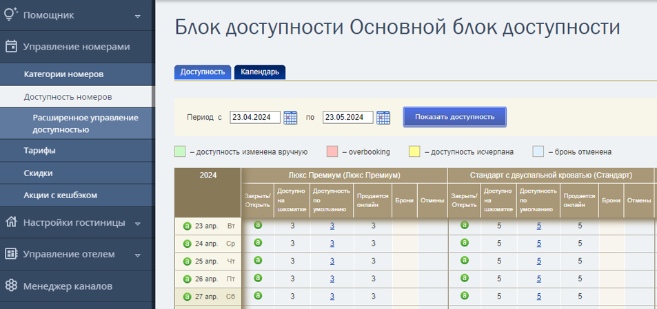
Task: Click the Управление номерами calendar icon
Action: click(11, 46)
